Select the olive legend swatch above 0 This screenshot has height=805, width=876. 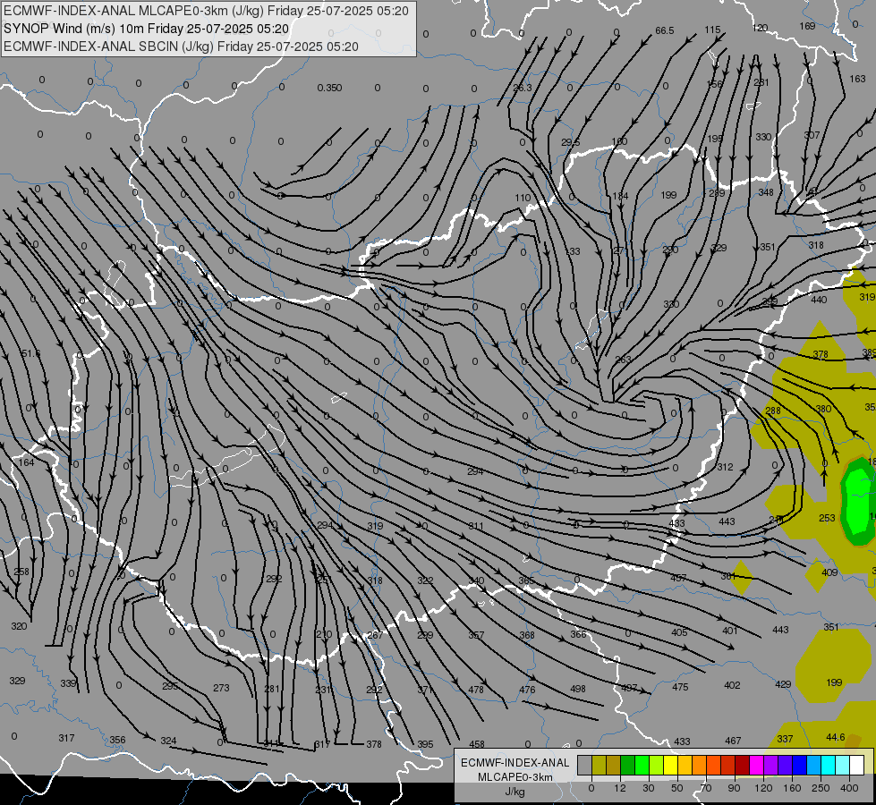[600, 765]
